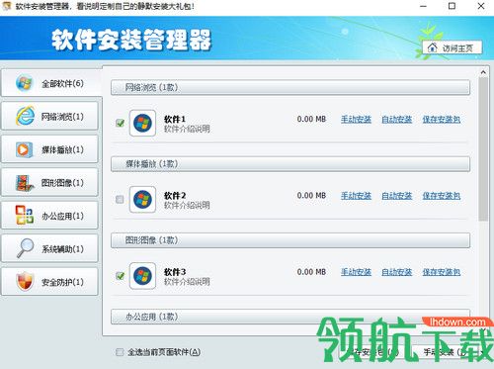The image size is (494, 369).
Task: Click 自动安装 link for 软件2
Action: (397, 196)
